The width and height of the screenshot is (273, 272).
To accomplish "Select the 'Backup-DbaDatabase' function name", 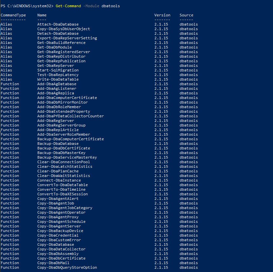I will (x=58, y=144).
